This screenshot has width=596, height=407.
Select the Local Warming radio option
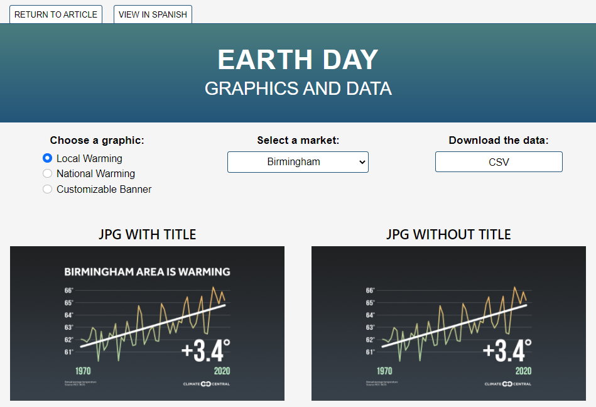coord(48,158)
